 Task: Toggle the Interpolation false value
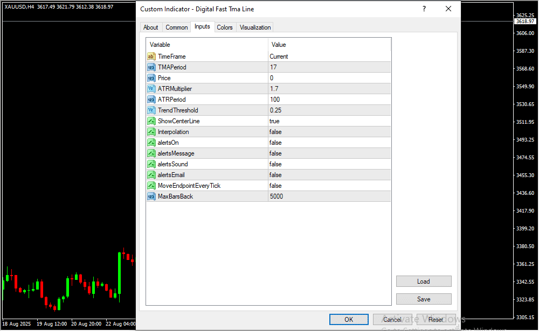click(329, 132)
